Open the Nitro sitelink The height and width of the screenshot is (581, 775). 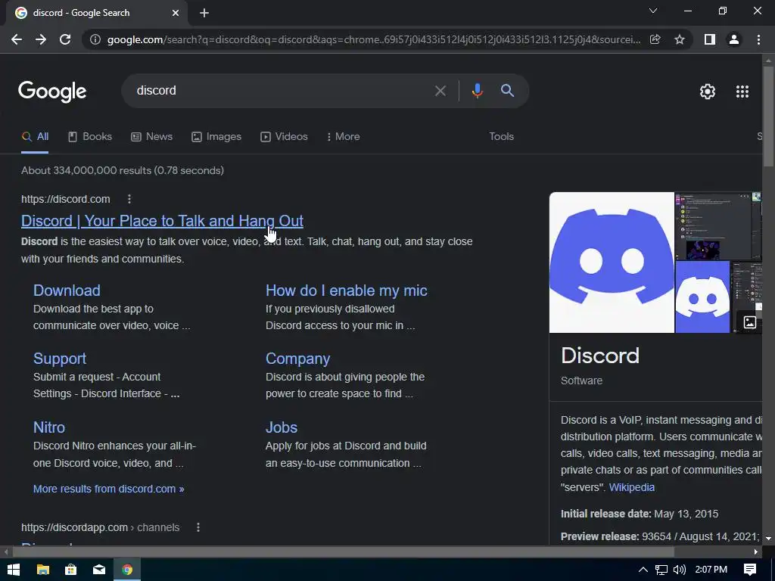(x=49, y=427)
